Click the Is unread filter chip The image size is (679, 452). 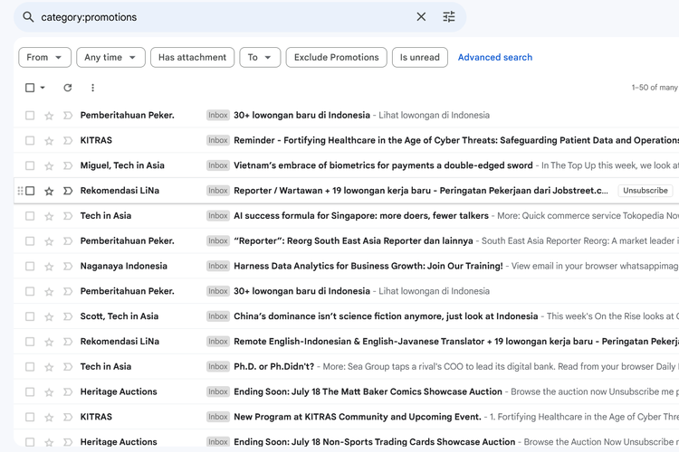click(x=419, y=58)
